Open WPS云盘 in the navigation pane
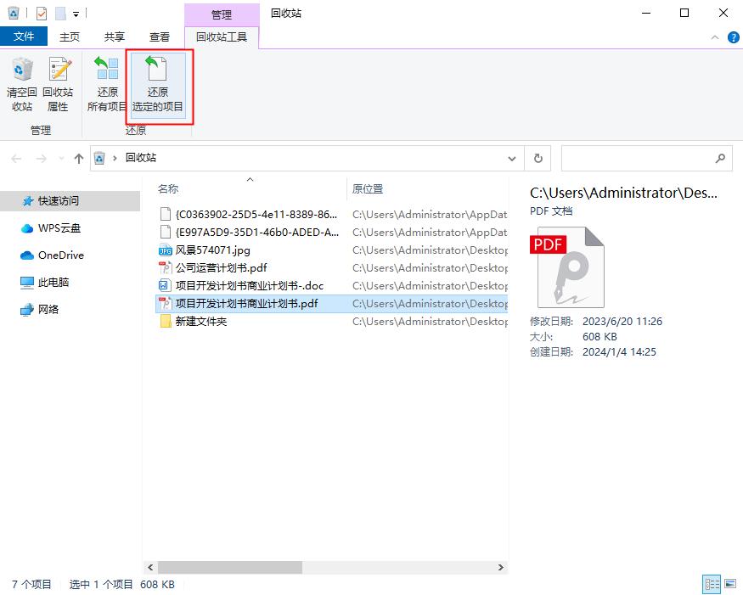Screen dimensions: 743x595 click(59, 227)
